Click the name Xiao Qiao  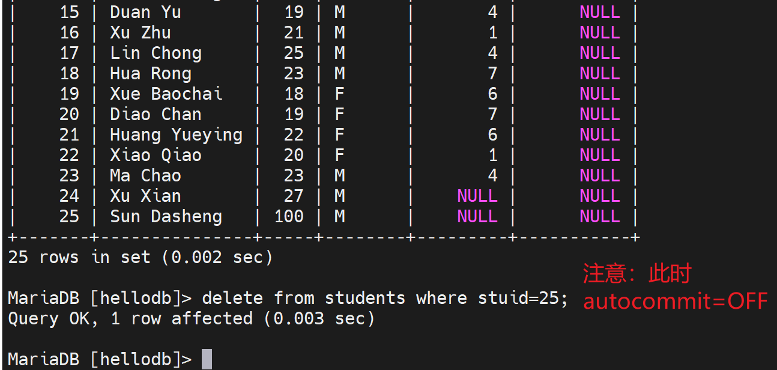pos(156,155)
